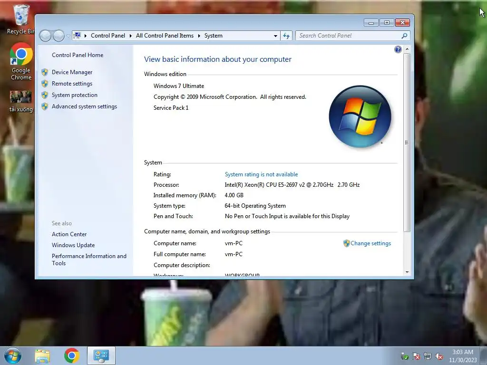487x365 pixels.
Task: Click the 4.00 GB memory value
Action: tap(234, 195)
